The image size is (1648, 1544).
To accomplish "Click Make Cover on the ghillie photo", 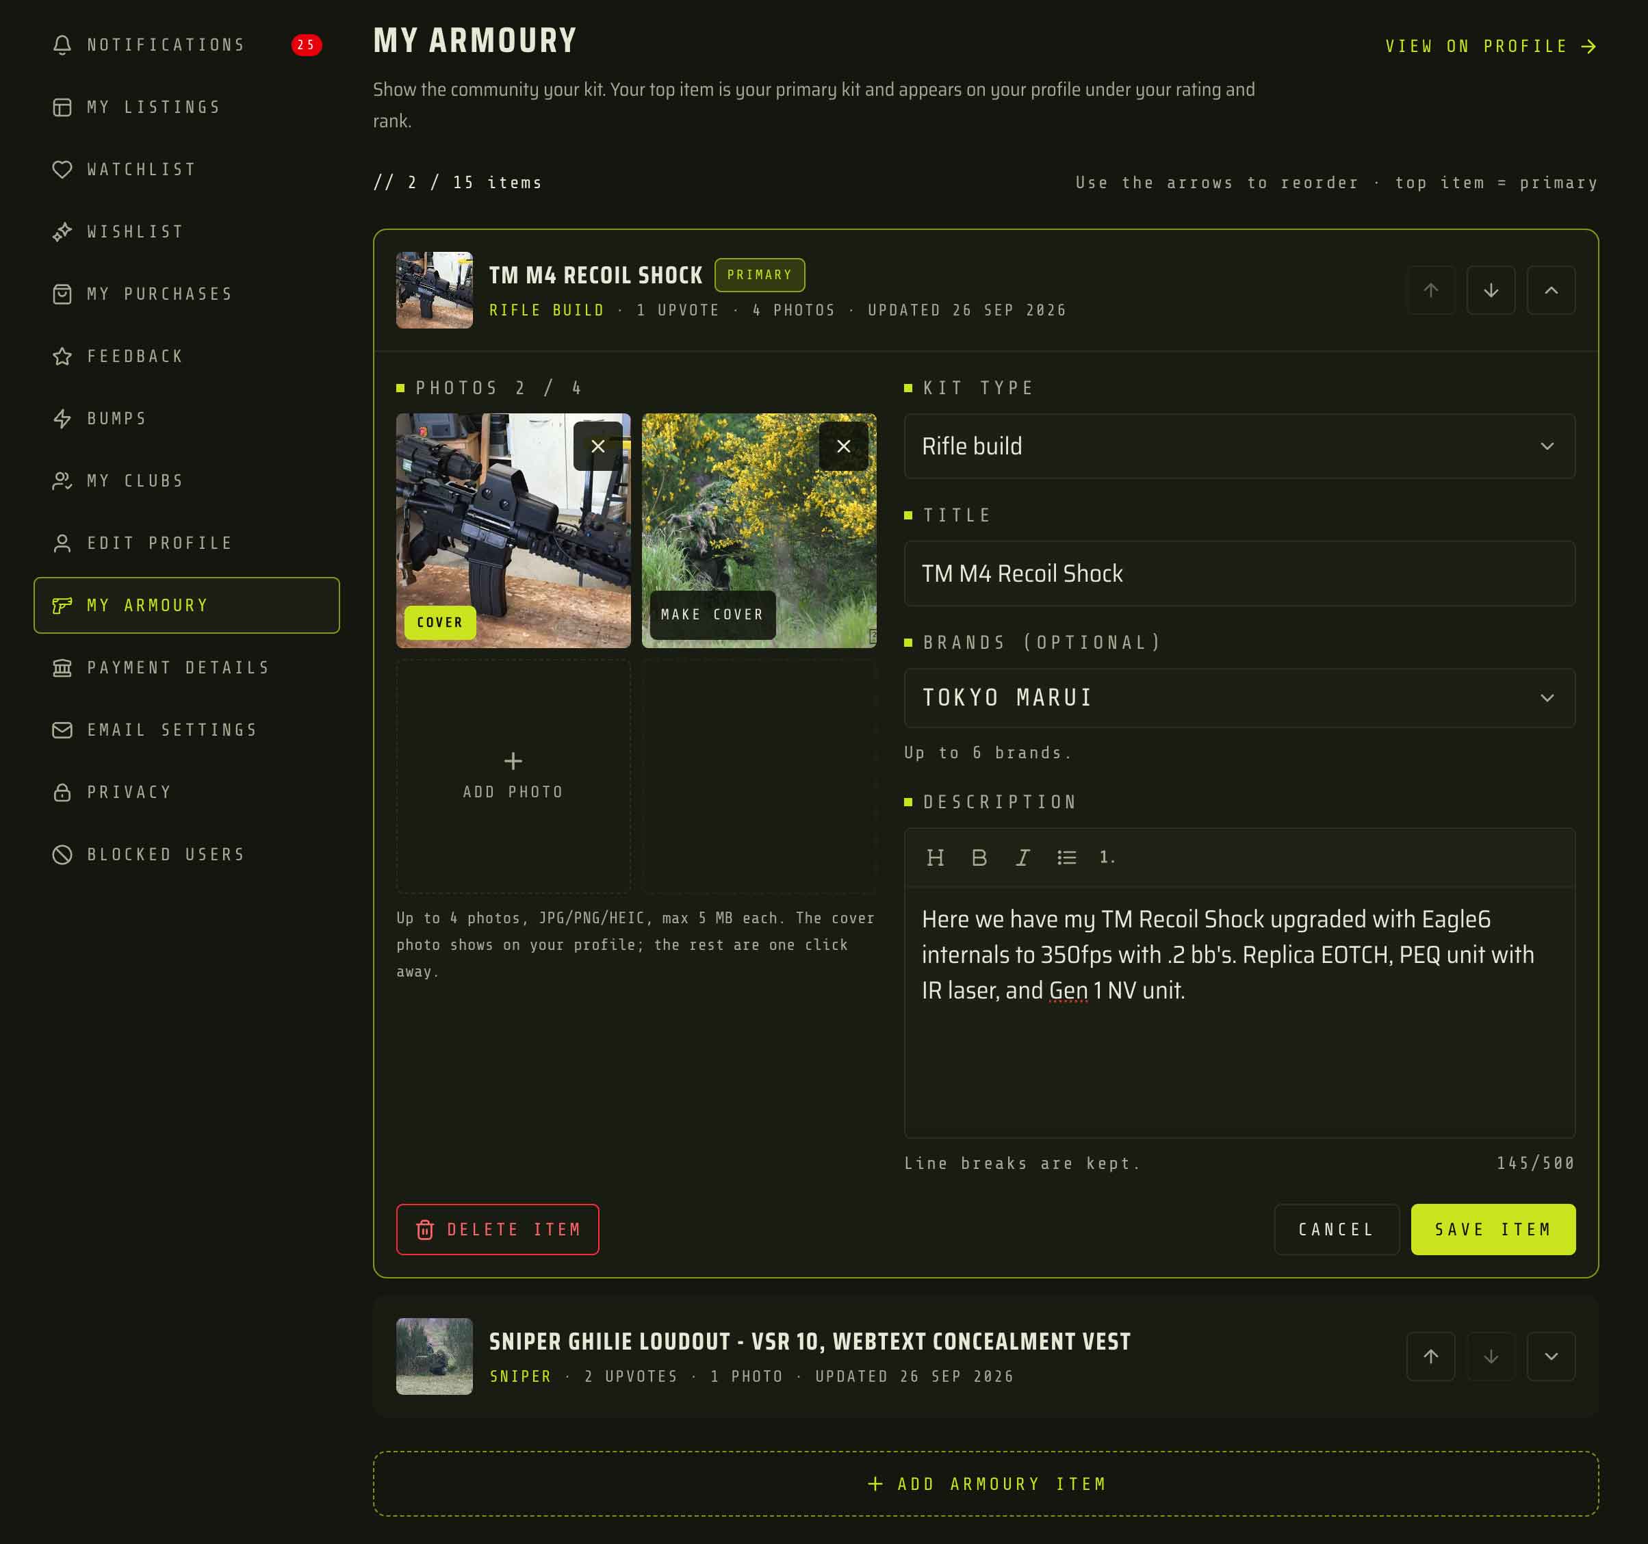I will point(712,615).
